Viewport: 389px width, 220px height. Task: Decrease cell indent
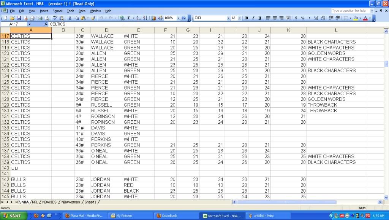pos(331,18)
